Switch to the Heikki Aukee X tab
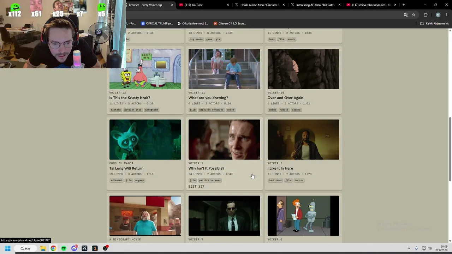The image size is (452, 254). [x=260, y=5]
